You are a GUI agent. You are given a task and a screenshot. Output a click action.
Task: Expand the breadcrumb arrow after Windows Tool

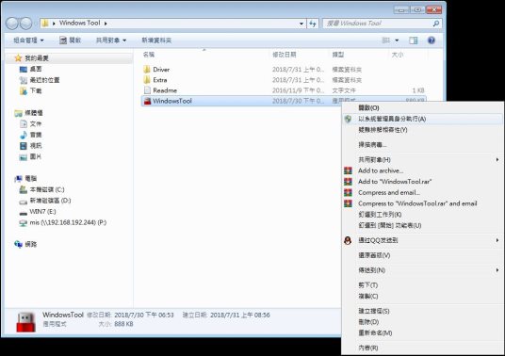(106, 24)
